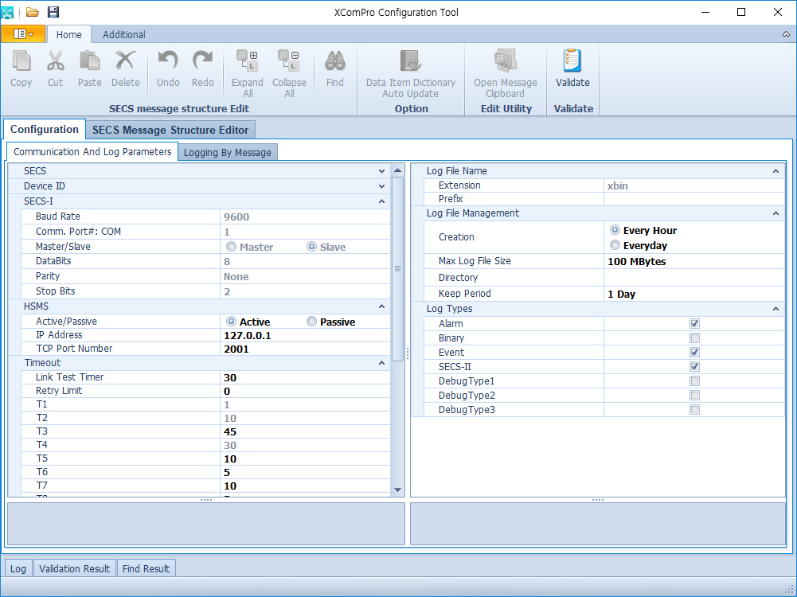Image resolution: width=797 pixels, height=597 pixels.
Task: Click the log Directory field
Action: coord(693,278)
